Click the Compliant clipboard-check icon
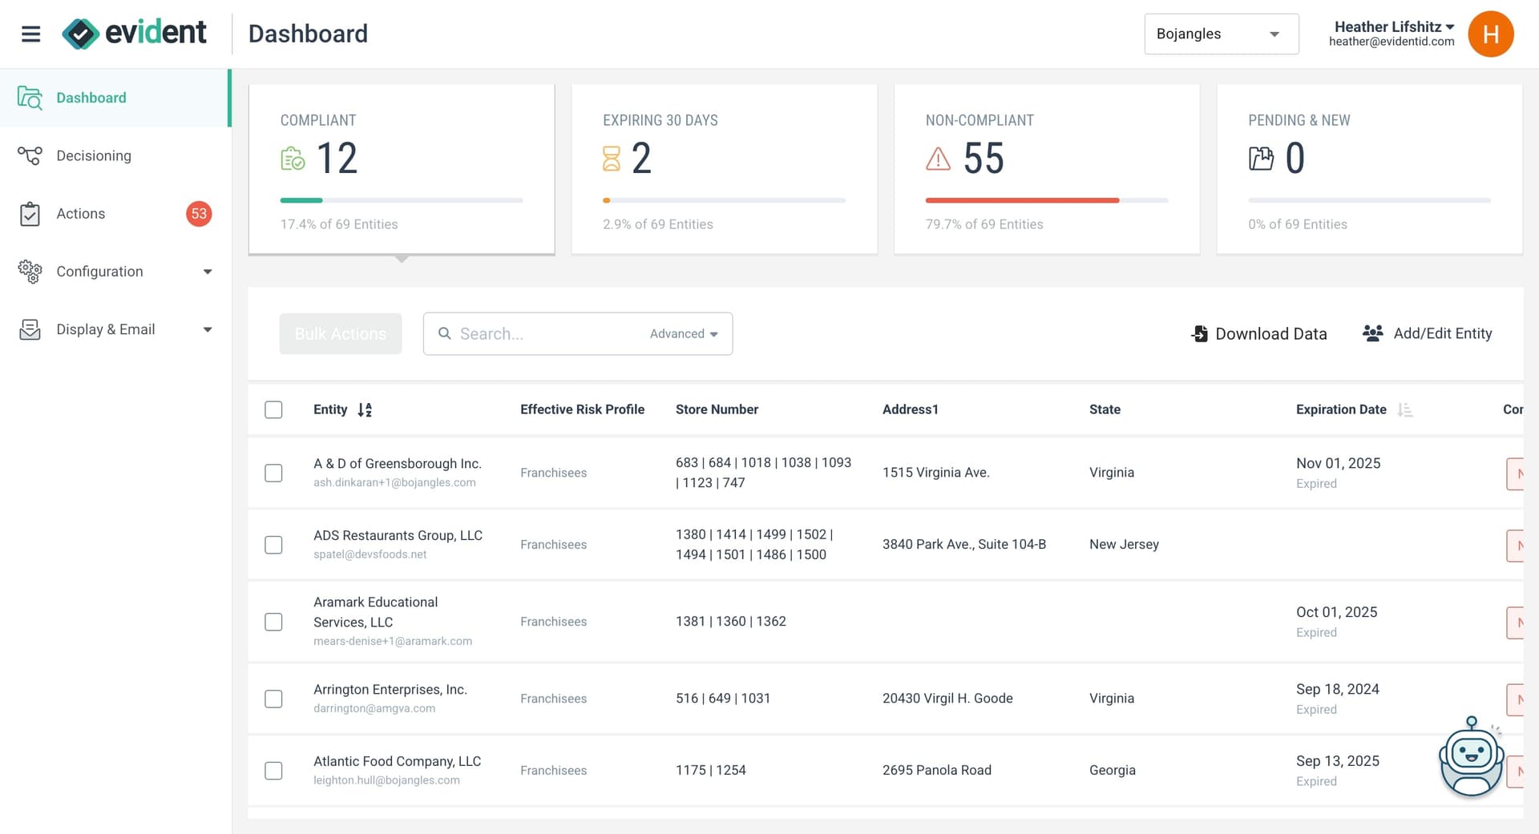The image size is (1539, 834). click(x=293, y=159)
